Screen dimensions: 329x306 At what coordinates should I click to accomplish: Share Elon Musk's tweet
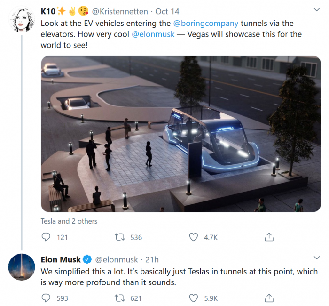[x=269, y=298]
